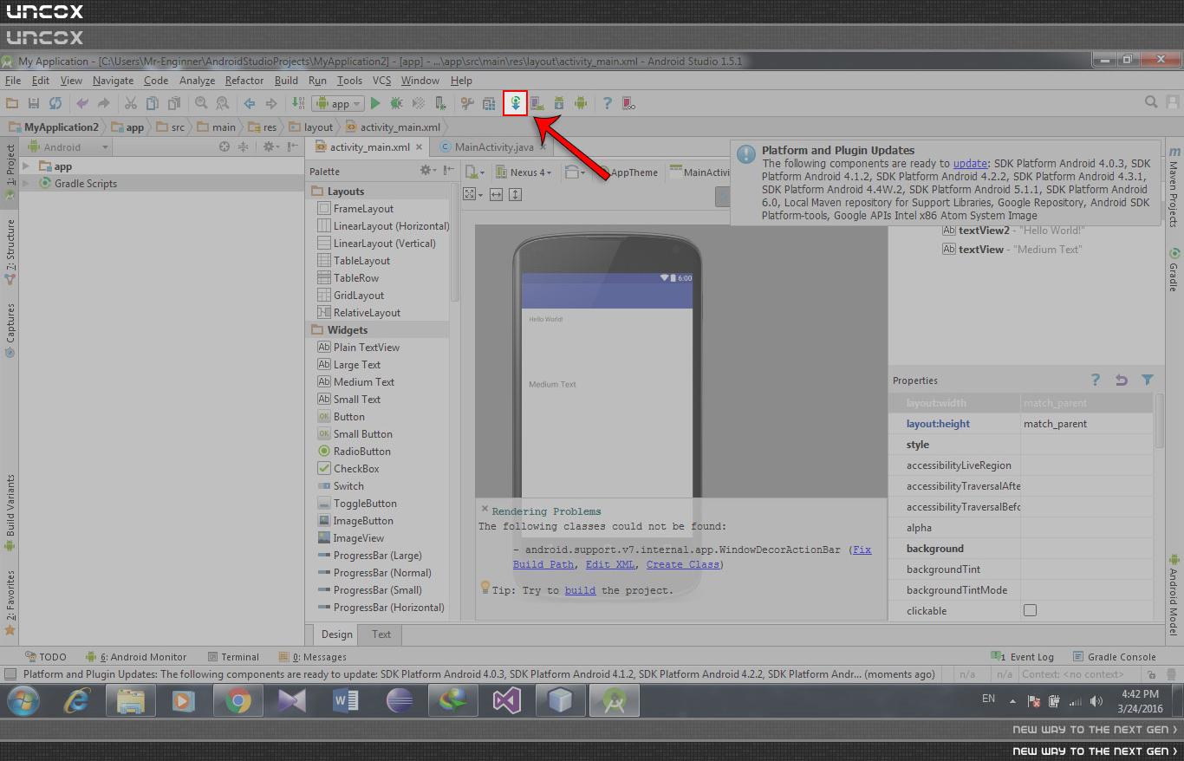Open Find with the magnifier icon

(x=201, y=103)
